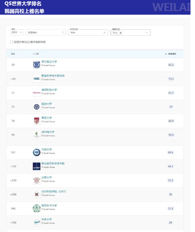Click the Asia region field
This screenshot has height=232, width=195.
coord(88,32)
